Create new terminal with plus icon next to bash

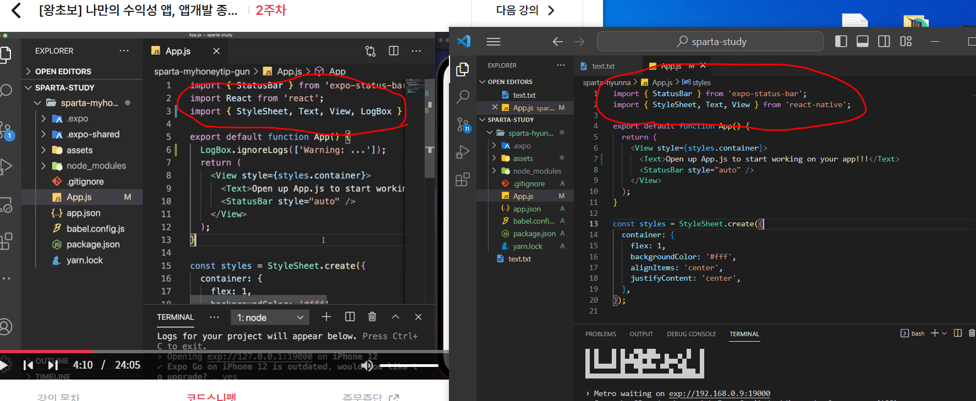tap(934, 333)
